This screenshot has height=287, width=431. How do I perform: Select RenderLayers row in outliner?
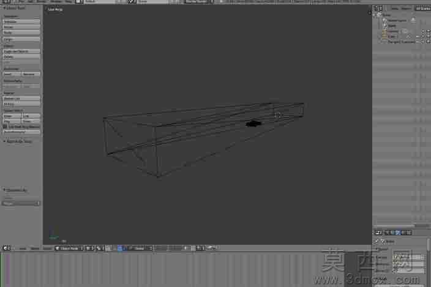397,20
